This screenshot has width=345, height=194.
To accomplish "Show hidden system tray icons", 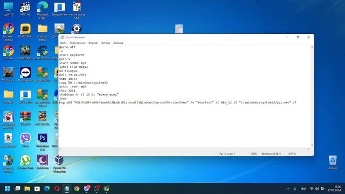I will pyautogui.click(x=288, y=189).
